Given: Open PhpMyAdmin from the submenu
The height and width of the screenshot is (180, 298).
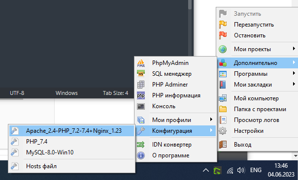Looking at the screenshot, I should click(175, 63).
